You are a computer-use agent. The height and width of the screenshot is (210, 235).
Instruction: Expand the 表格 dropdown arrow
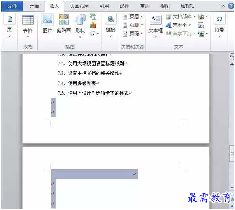coord(28,37)
